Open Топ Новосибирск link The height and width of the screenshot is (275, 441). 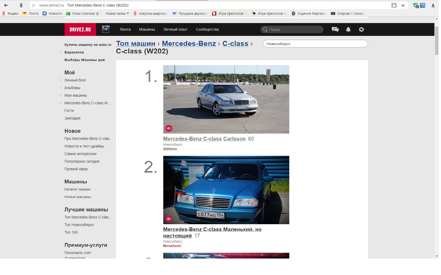pyautogui.click(x=79, y=225)
